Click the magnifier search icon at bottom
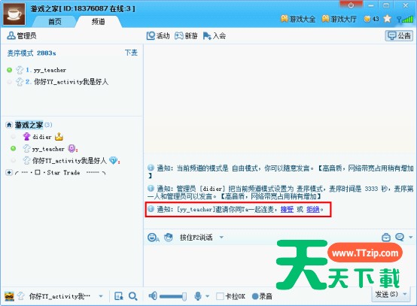The image size is (417, 306). [x=132, y=296]
